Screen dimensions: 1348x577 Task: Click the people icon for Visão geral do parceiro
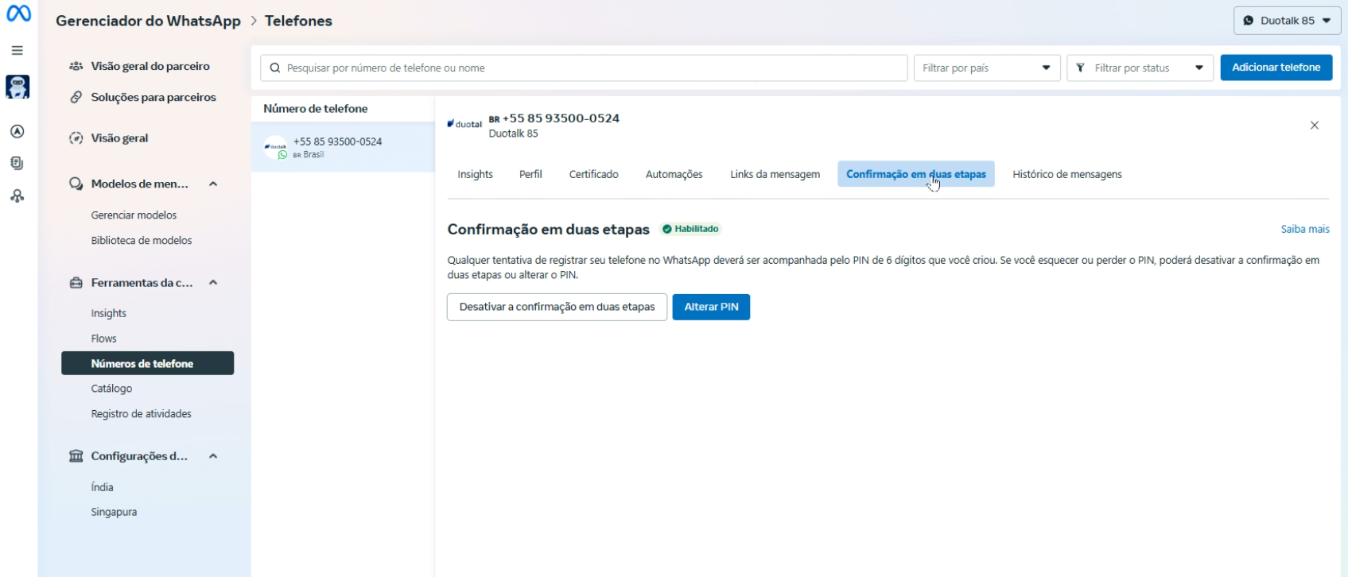click(x=76, y=66)
